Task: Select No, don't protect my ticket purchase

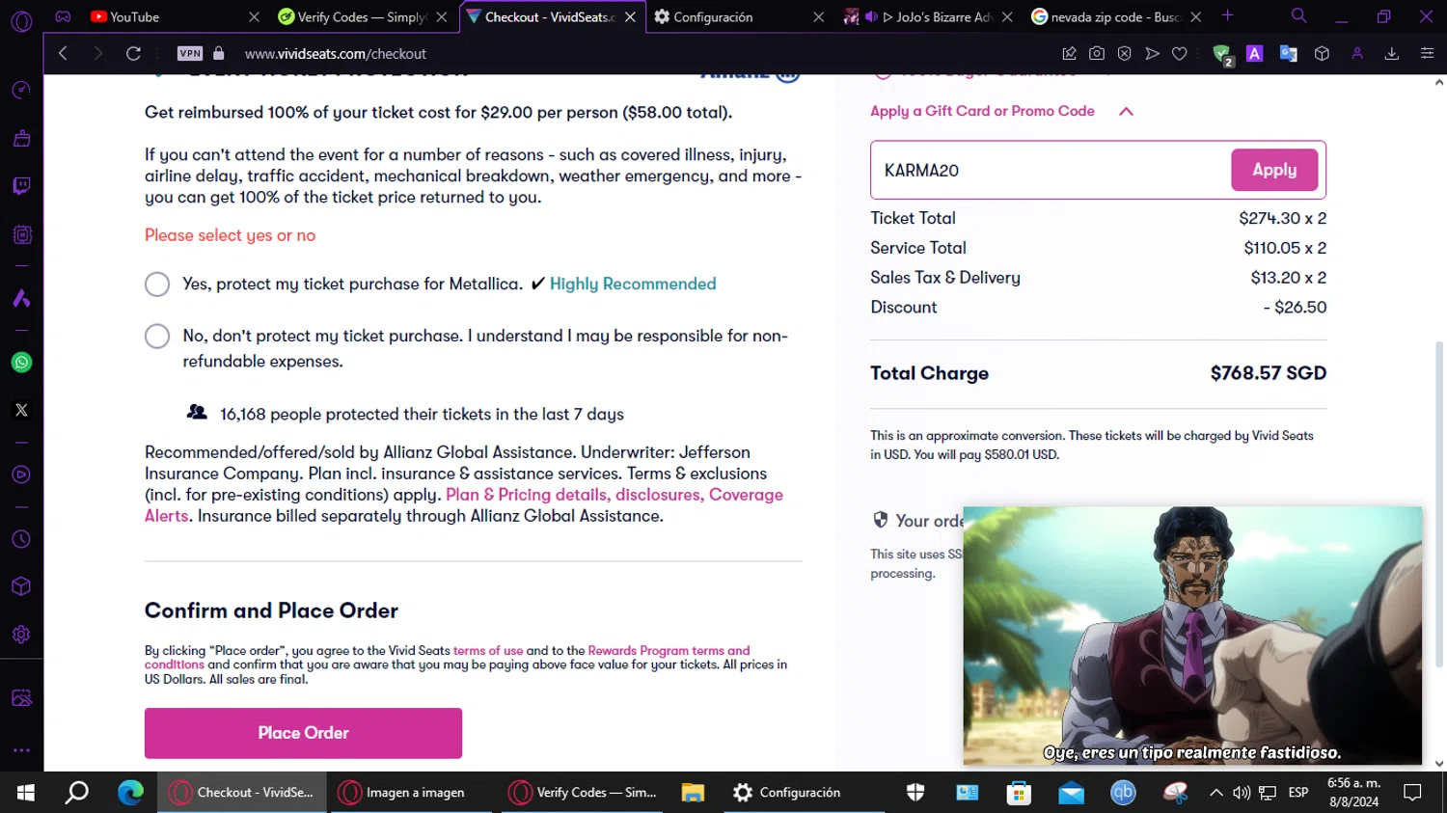Action: click(x=157, y=336)
